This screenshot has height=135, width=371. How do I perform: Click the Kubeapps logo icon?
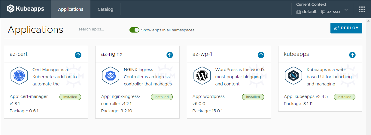click(x=10, y=9)
